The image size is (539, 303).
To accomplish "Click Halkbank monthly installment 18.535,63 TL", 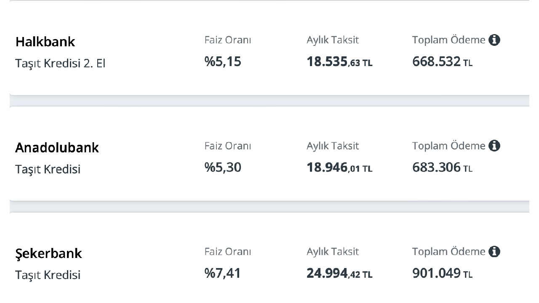I will 339,62.
